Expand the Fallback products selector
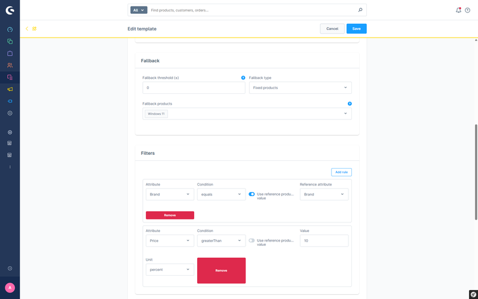 tap(345, 114)
